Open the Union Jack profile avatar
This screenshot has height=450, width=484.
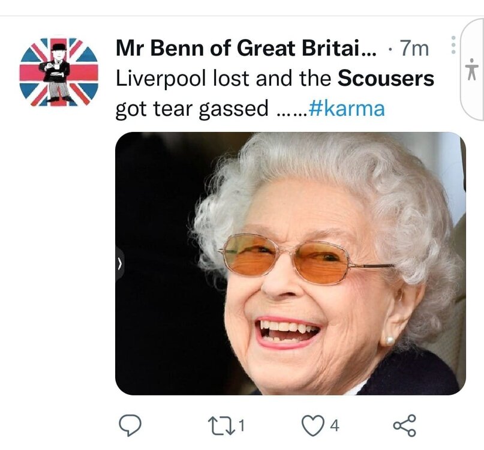(59, 72)
